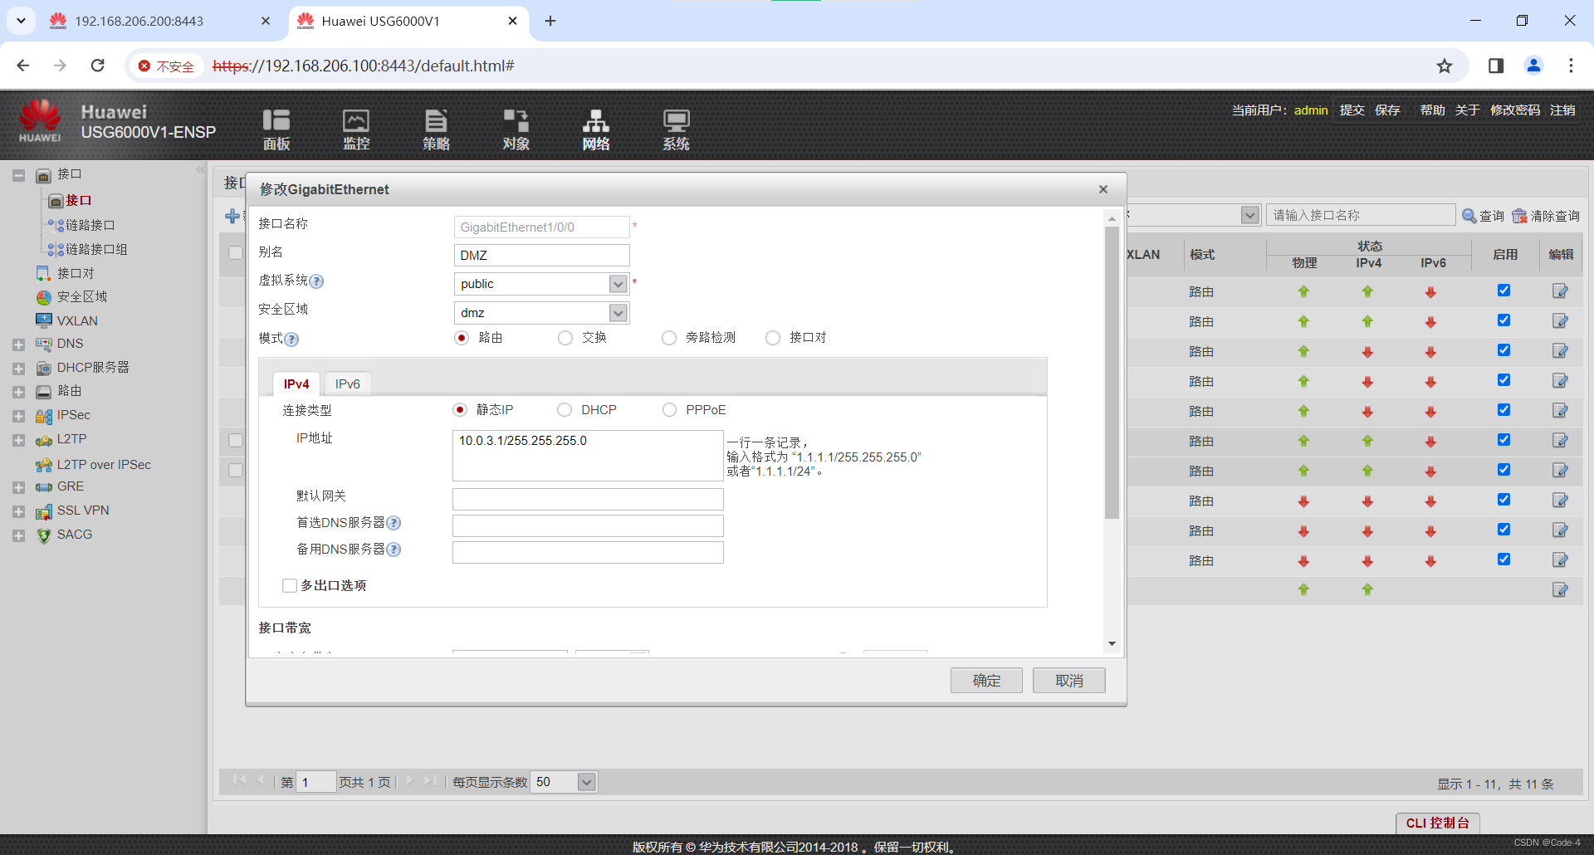Open the 链路接口 sidebar item
The width and height of the screenshot is (1594, 855).
coord(90,225)
